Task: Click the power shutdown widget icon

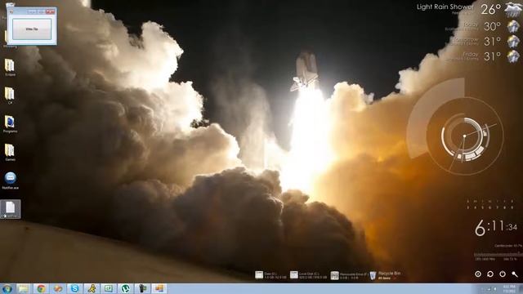Action: click(x=503, y=274)
